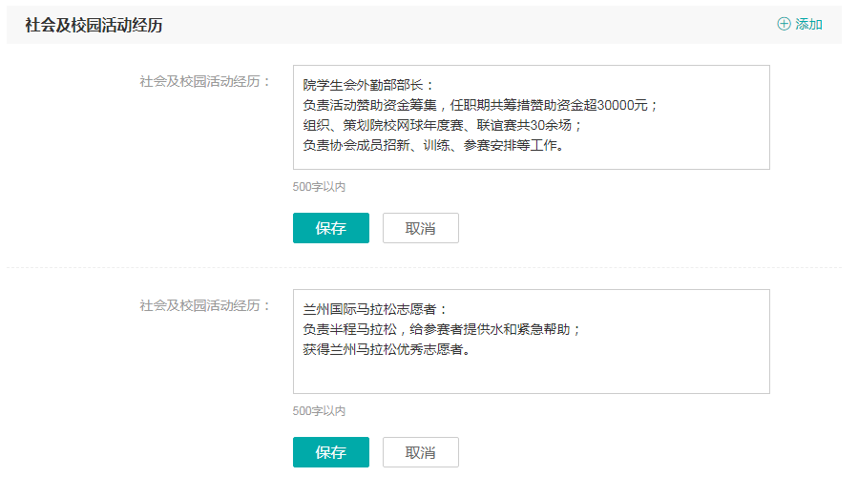Click the field label beside the first text box
The width and height of the screenshot is (858, 498).
click(205, 81)
